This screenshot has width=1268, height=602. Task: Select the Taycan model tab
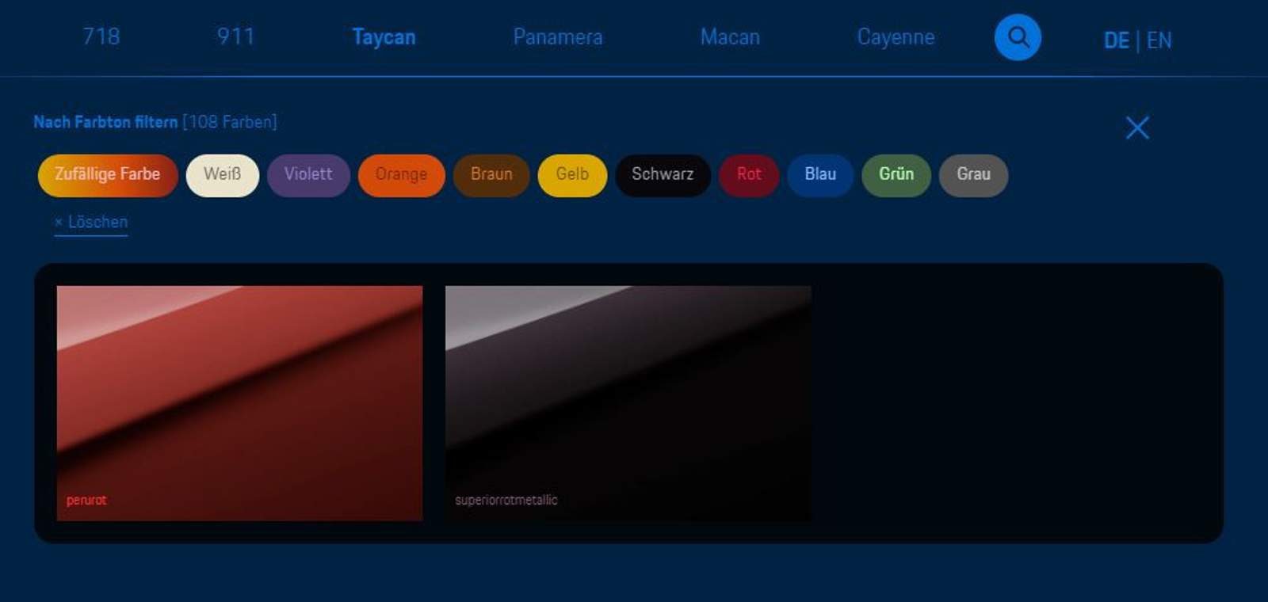[x=384, y=37]
